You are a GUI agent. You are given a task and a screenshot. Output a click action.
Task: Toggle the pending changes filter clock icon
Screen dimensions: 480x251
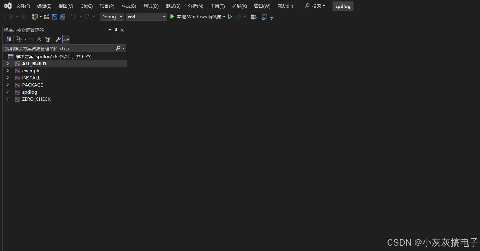point(19,39)
